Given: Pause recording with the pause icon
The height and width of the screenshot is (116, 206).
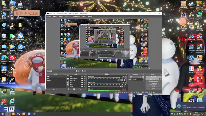Looking at the screenshot, I should click(x=160, y=79).
